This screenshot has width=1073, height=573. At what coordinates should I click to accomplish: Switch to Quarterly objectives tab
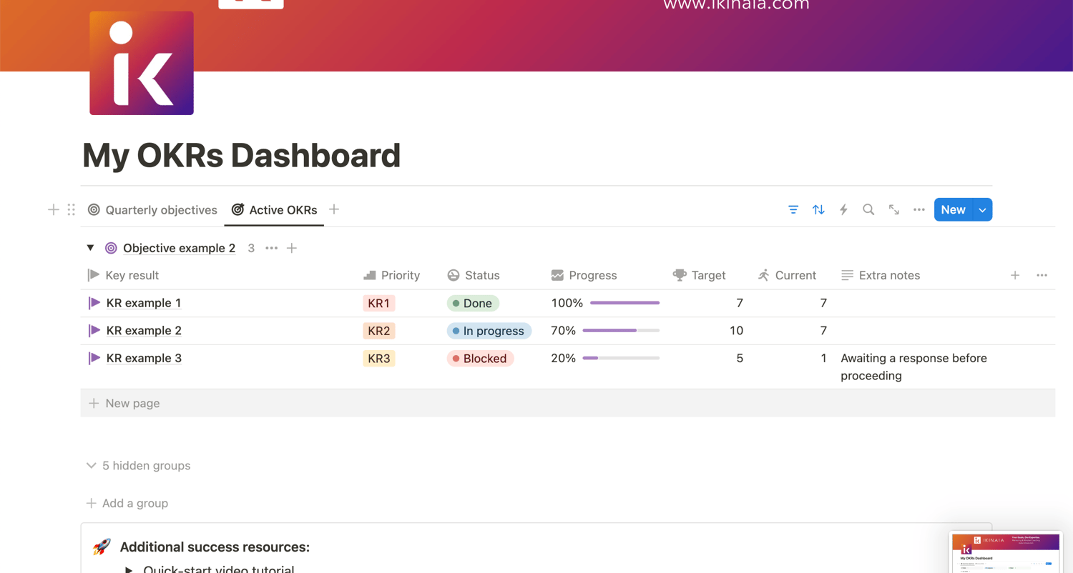click(x=152, y=210)
